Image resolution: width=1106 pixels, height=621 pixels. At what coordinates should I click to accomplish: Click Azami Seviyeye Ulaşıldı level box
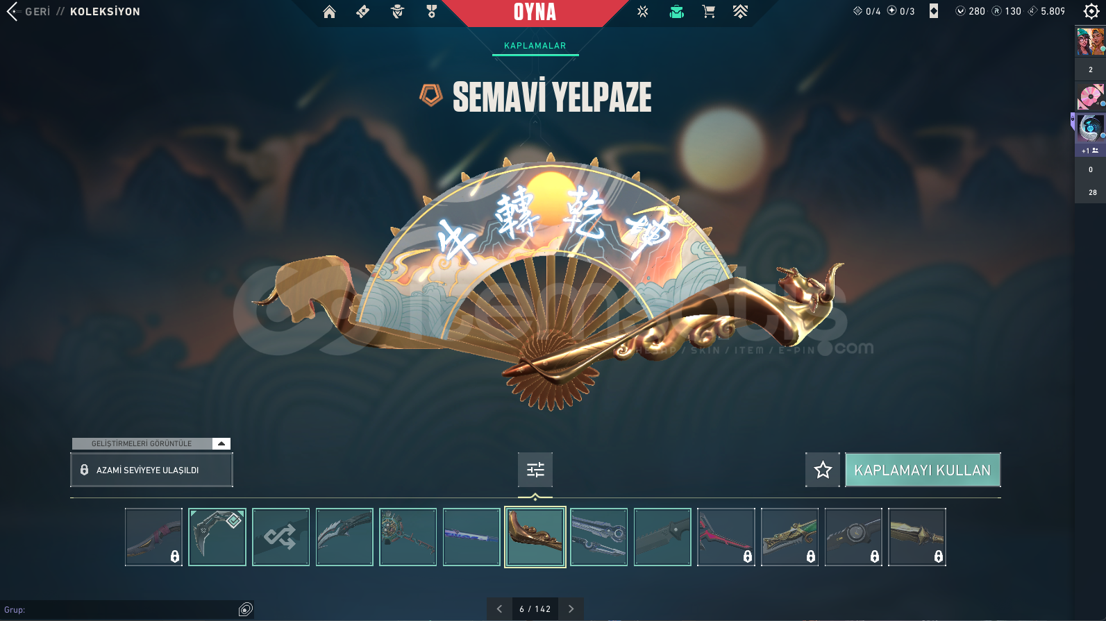[151, 470]
